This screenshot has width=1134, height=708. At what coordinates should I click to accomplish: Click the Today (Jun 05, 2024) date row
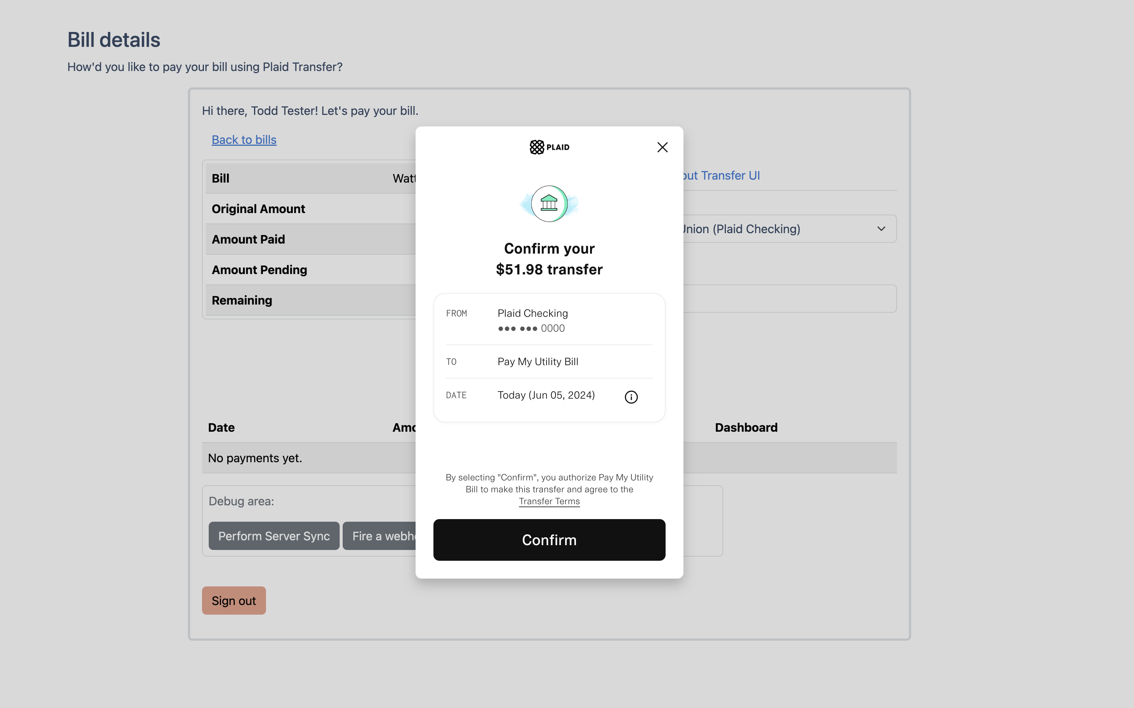[546, 395]
